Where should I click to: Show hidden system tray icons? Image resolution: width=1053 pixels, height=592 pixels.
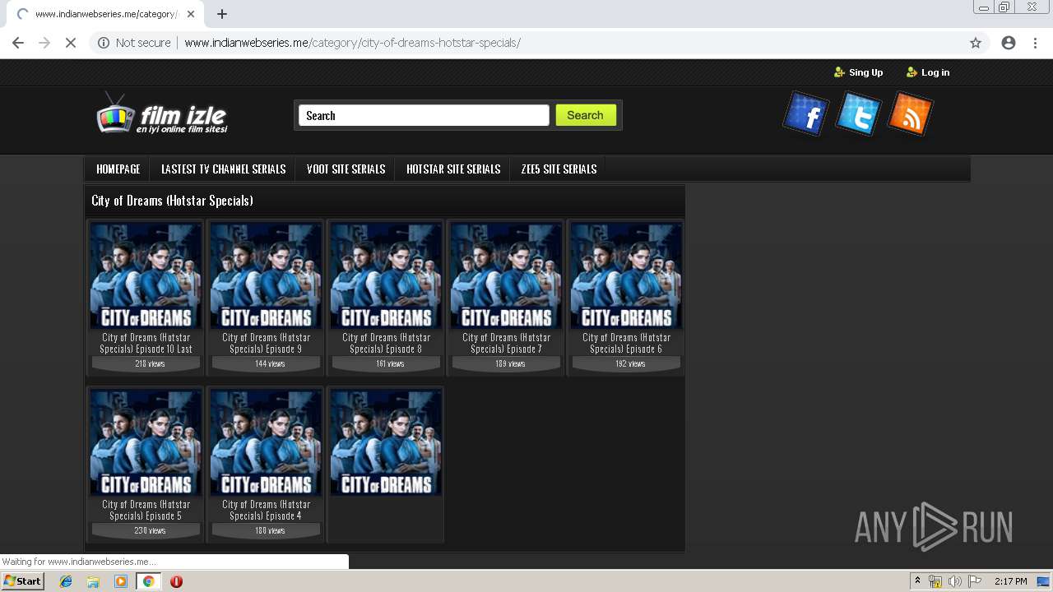[917, 581]
